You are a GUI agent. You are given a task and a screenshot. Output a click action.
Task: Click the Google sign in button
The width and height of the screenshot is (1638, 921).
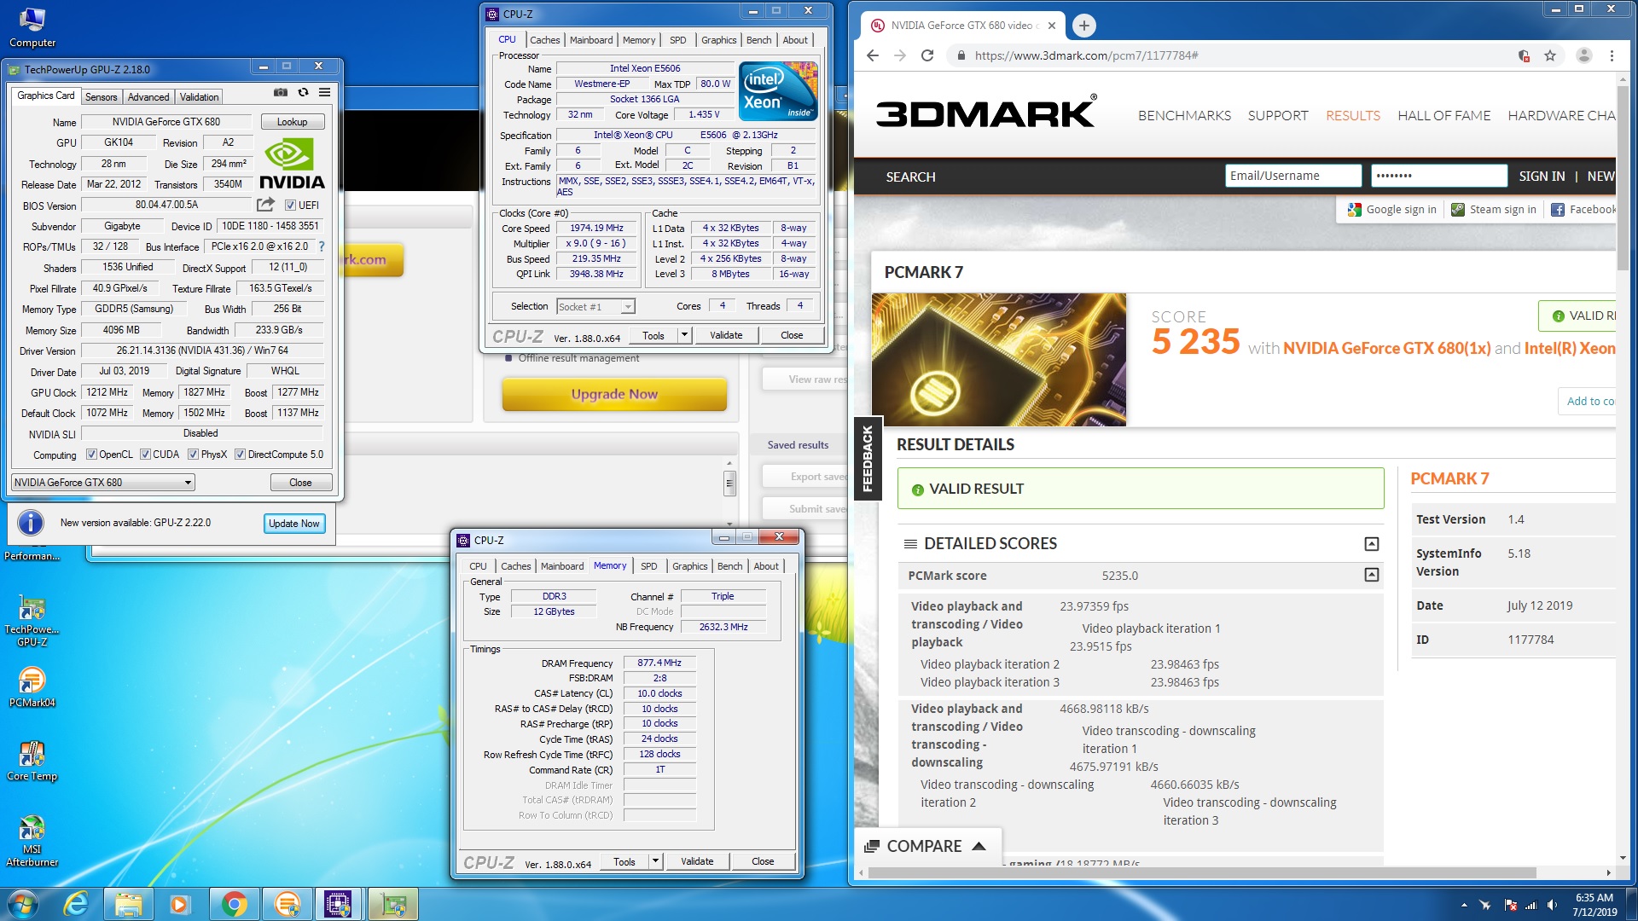tap(1391, 209)
